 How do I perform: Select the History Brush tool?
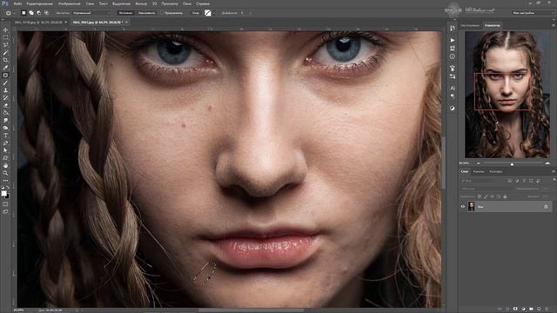coord(5,97)
